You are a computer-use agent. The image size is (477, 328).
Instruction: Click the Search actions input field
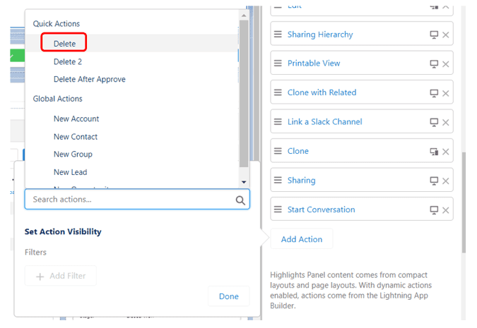coord(137,199)
